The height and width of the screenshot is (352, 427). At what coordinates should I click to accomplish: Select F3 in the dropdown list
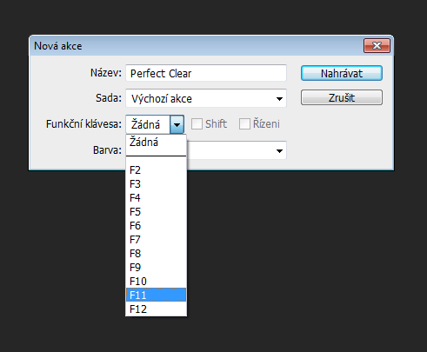(156, 183)
